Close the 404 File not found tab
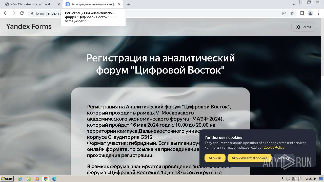The image size is (324, 182). [x=59, y=4]
